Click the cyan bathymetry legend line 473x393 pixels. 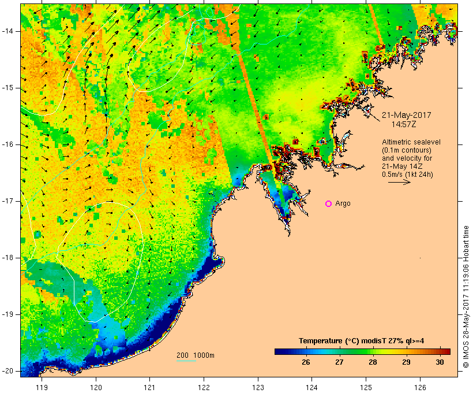pyautogui.click(x=186, y=361)
